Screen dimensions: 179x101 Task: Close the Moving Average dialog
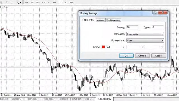163,12
